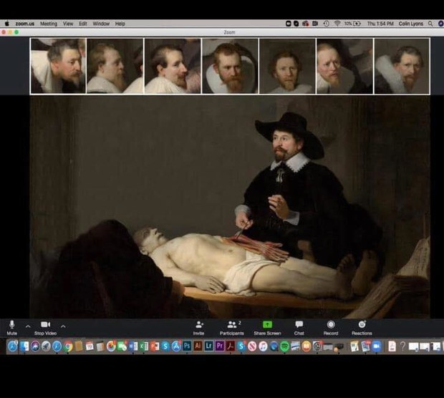Open the View menu
This screenshot has width=444, height=398.
pos(68,24)
